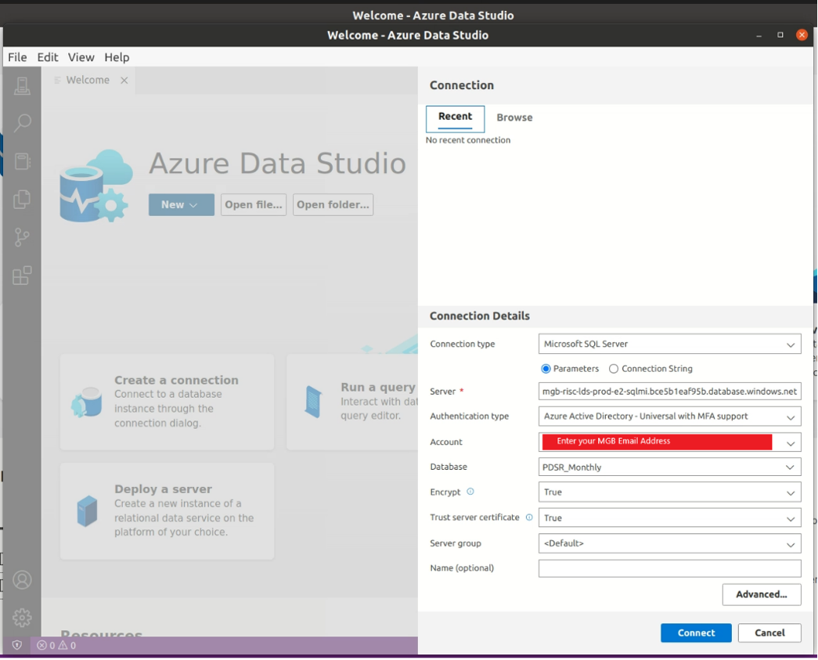Open the Extensions view icon
The width and height of the screenshot is (818, 660).
(x=22, y=276)
